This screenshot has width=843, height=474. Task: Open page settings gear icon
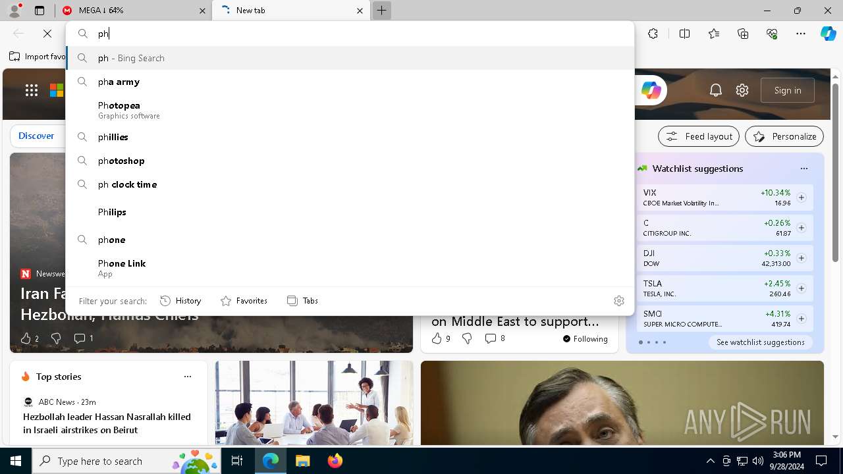click(742, 90)
